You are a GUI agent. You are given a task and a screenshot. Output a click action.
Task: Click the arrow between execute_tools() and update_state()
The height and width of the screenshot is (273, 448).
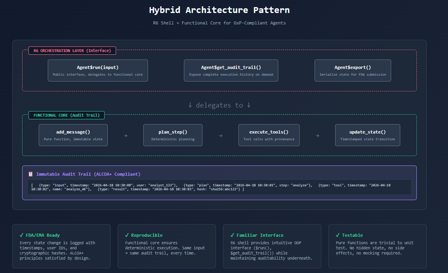(317, 135)
